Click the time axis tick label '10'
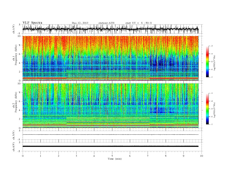Screen dimensions: 227x175 (201, 156)
